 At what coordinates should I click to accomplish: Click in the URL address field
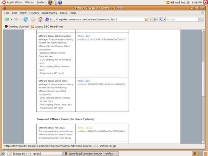tap(96, 19)
